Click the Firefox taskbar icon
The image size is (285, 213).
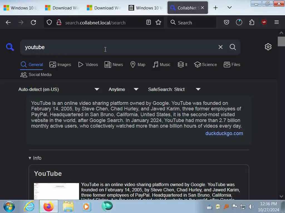click(48, 206)
